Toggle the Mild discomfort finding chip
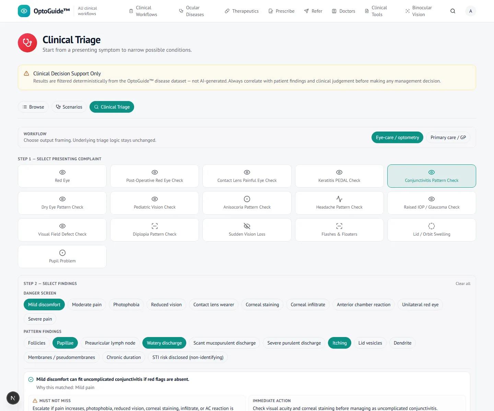This screenshot has width=494, height=411. click(44, 304)
